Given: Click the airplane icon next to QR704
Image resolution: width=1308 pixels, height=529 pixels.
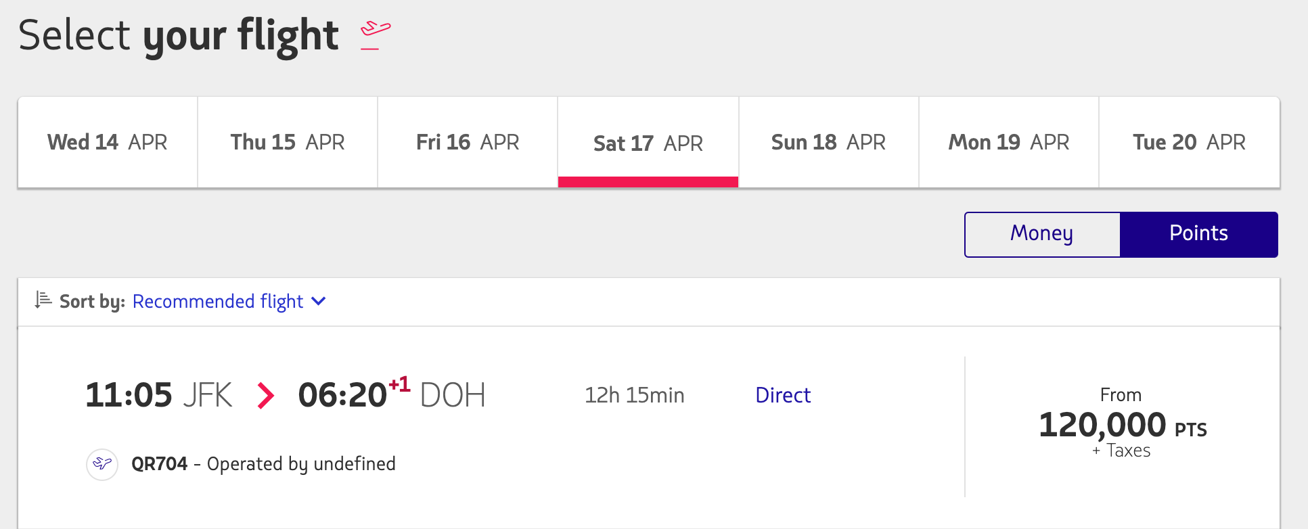Looking at the screenshot, I should [x=102, y=464].
